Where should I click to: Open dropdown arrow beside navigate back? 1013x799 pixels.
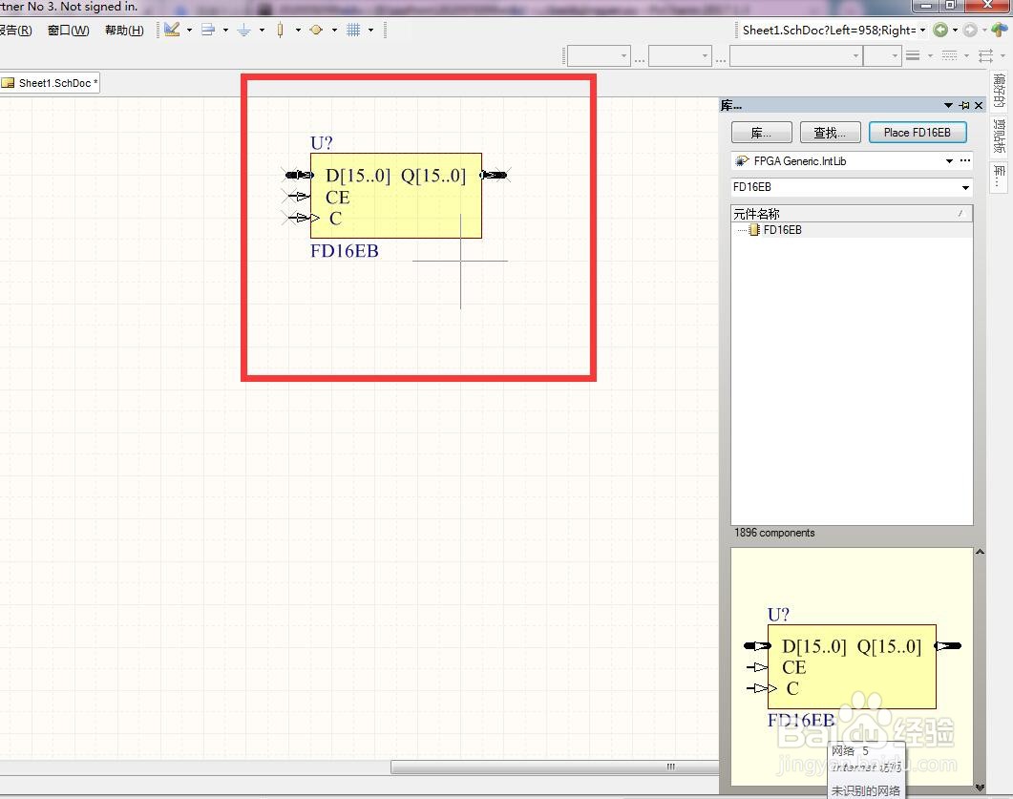[955, 31]
